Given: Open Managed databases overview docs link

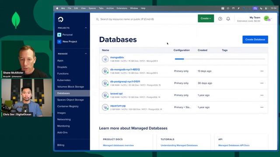Looking at the screenshot, I should 119,145.
